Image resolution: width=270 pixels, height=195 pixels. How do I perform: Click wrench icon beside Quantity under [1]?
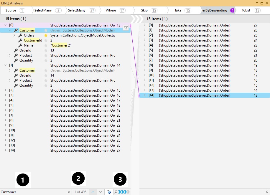click(16, 85)
